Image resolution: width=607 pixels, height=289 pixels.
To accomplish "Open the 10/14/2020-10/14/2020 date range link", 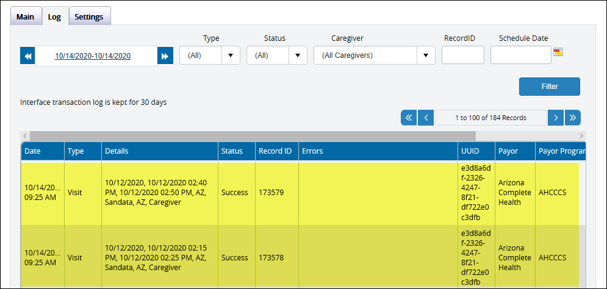I will tap(93, 56).
